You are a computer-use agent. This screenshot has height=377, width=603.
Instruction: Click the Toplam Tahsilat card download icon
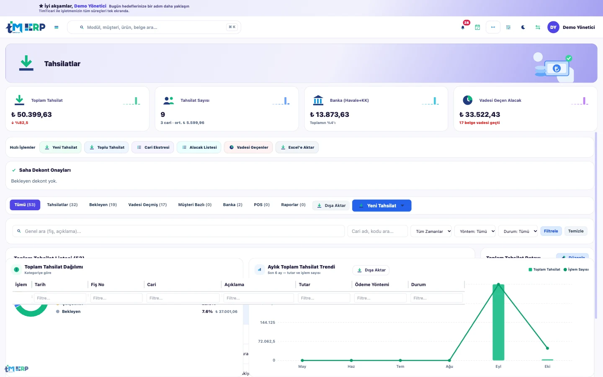coord(19,100)
